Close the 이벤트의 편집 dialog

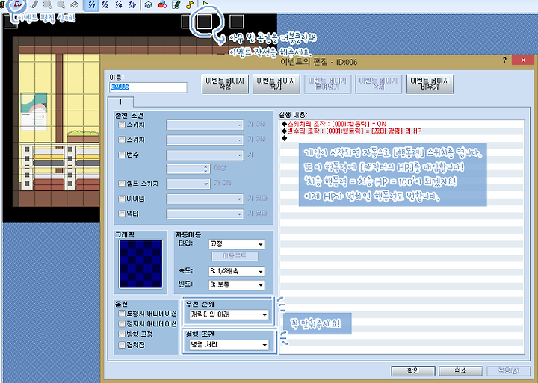[x=523, y=60]
